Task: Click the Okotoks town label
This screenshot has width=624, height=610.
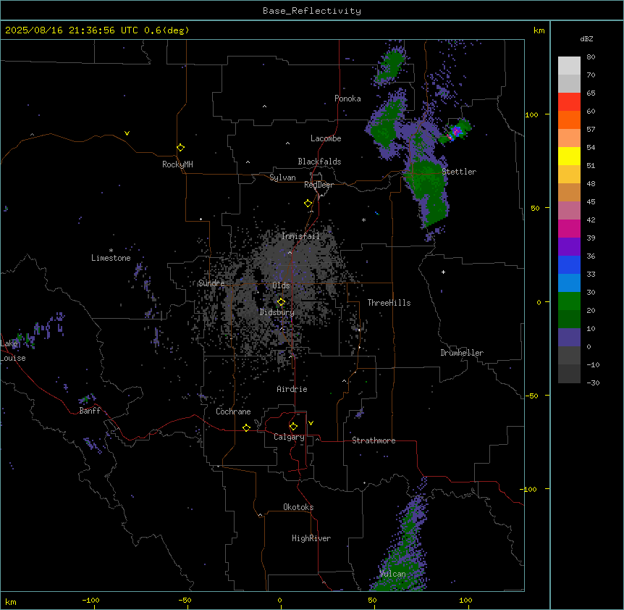Action: pyautogui.click(x=298, y=507)
